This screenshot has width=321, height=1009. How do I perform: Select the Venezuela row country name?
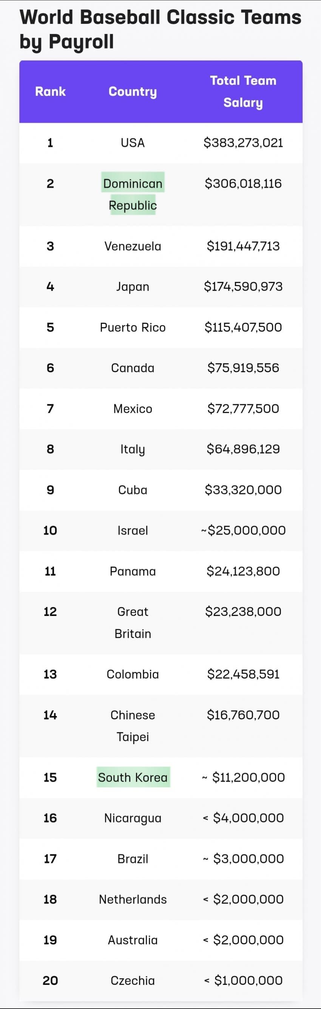pyautogui.click(x=133, y=246)
